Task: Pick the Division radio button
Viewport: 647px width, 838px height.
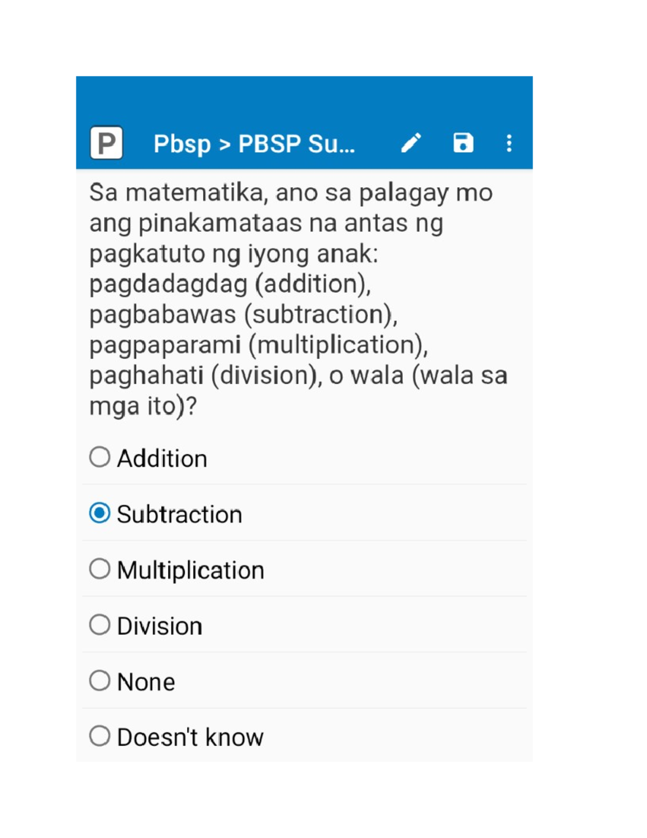Action: pos(100,625)
